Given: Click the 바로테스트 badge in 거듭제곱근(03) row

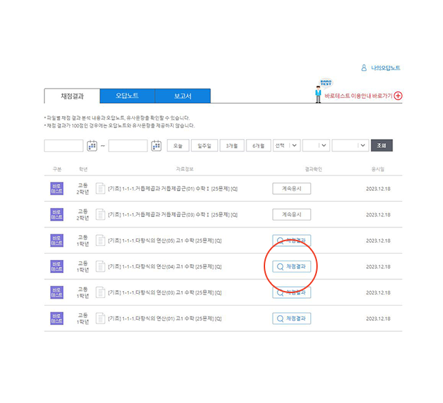Looking at the screenshot, I should (x=57, y=214).
